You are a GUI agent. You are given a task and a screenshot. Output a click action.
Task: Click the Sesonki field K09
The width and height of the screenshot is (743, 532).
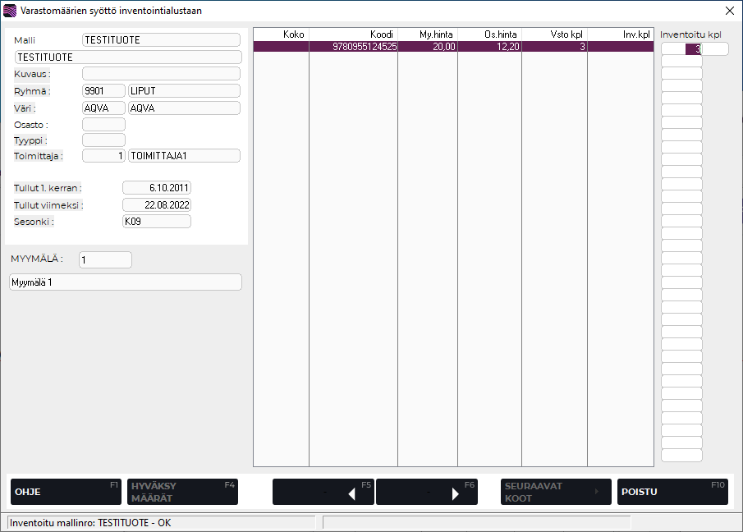[x=156, y=222]
